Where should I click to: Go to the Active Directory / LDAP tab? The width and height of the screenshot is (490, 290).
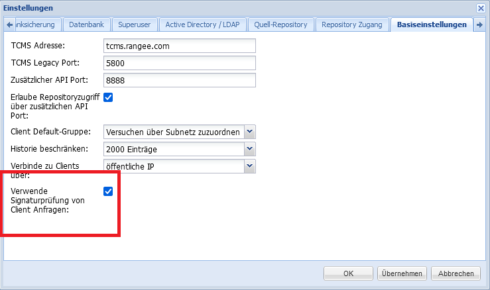coord(203,25)
